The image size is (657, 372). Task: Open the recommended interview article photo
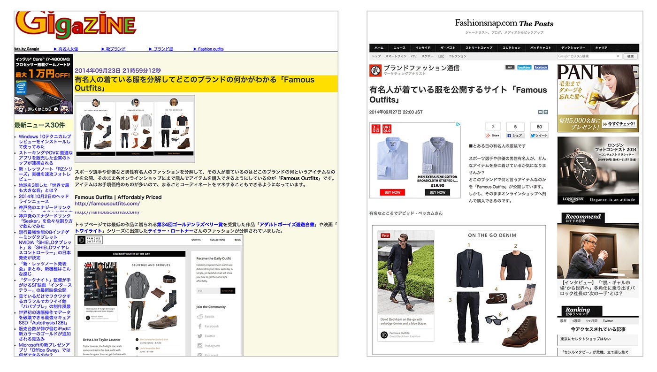[x=598, y=251]
